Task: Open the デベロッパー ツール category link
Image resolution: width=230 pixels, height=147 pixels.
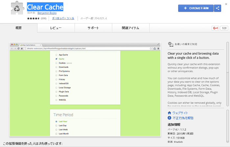Action: pyautogui.click(x=63, y=18)
